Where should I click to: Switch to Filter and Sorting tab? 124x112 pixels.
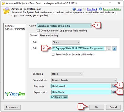[49, 35]
